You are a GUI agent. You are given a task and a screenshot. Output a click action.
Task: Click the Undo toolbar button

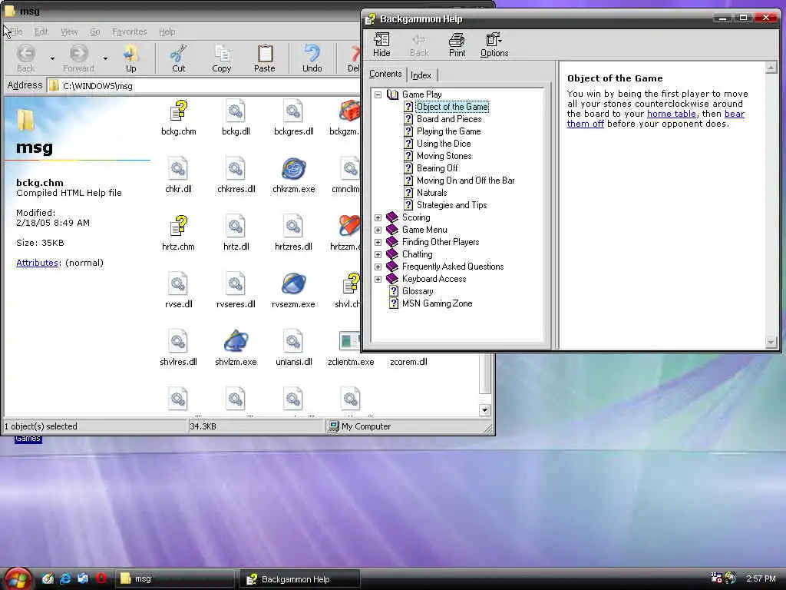coord(312,58)
